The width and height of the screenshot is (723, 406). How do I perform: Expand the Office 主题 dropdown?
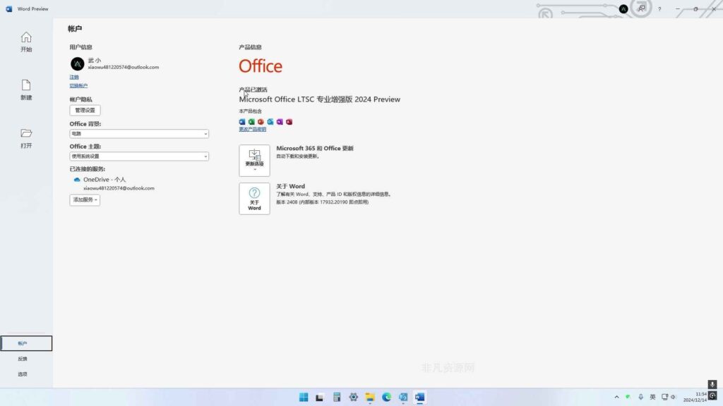(139, 156)
